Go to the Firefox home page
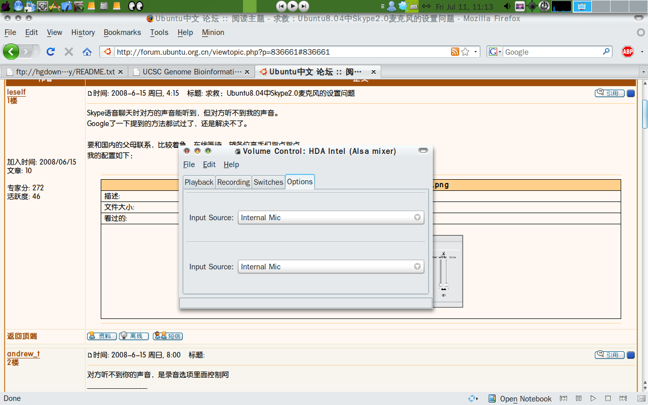Image resolution: width=648 pixels, height=405 pixels. 87,52
